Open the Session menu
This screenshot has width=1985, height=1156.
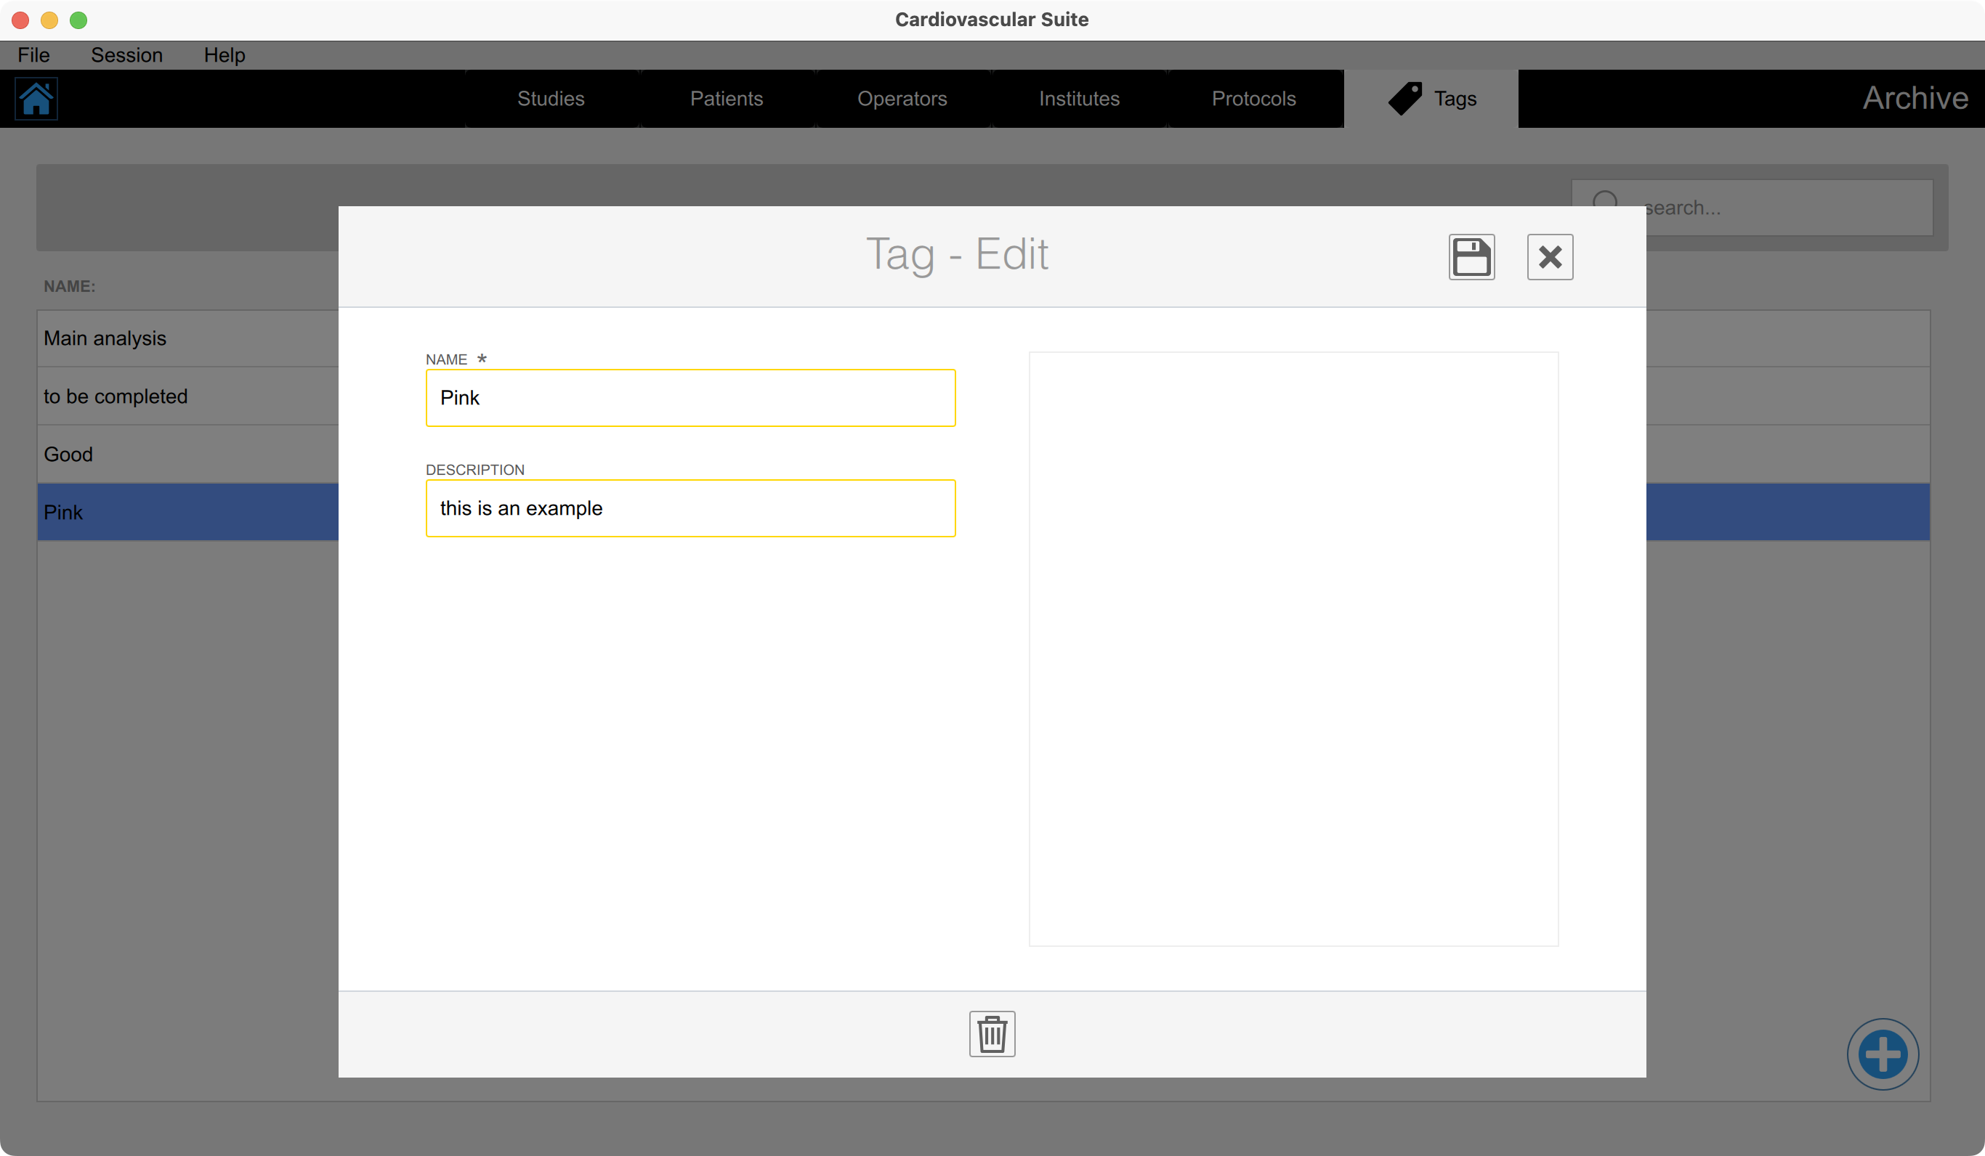pyautogui.click(x=127, y=55)
